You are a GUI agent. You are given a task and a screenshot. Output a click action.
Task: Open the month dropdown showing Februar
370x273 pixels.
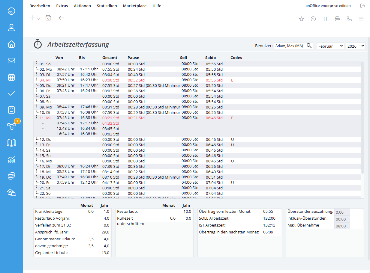coord(330,46)
